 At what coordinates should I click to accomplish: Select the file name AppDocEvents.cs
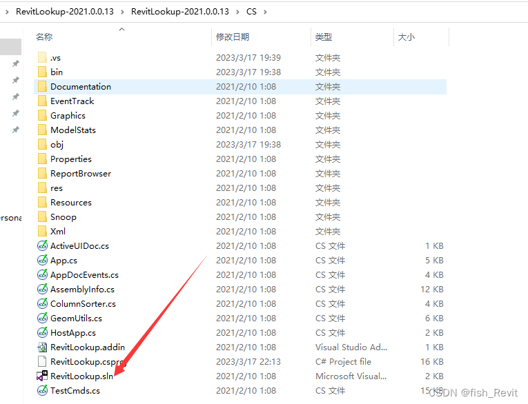coord(84,275)
